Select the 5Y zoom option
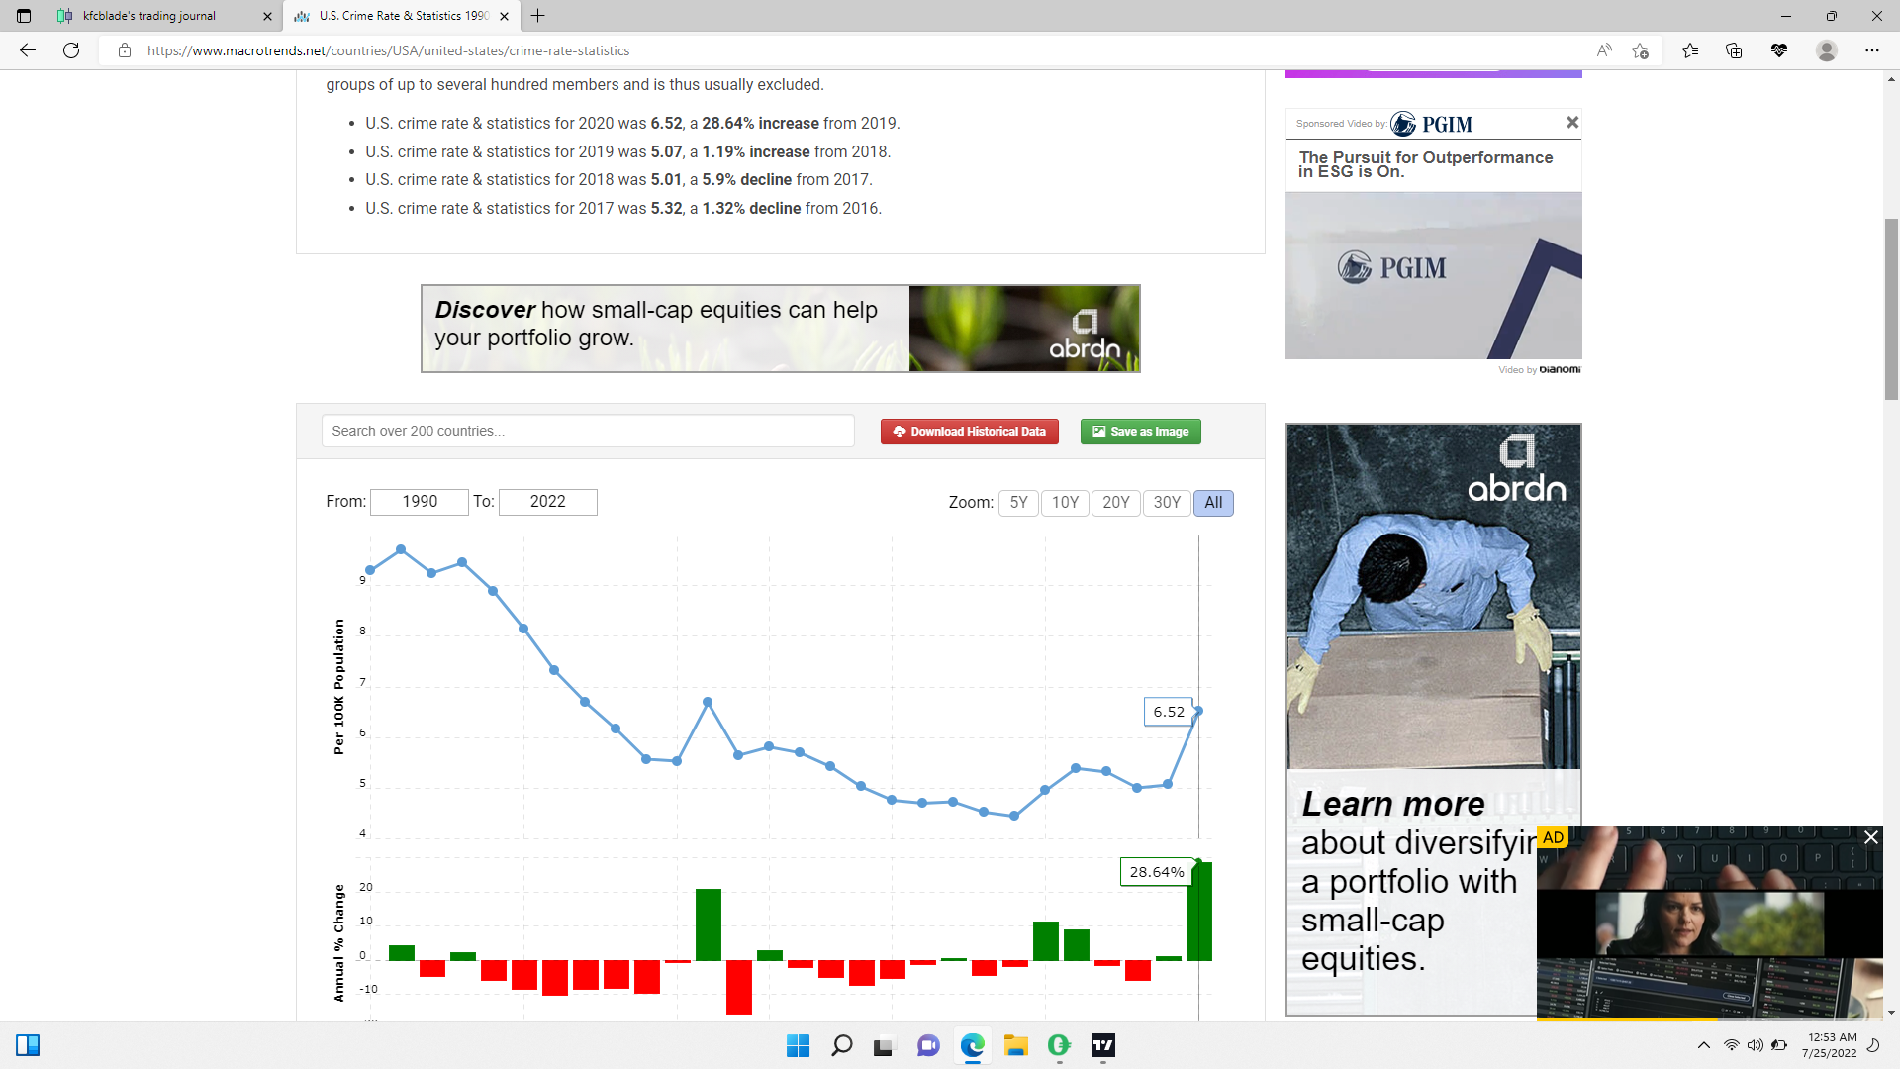 coord(1018,503)
